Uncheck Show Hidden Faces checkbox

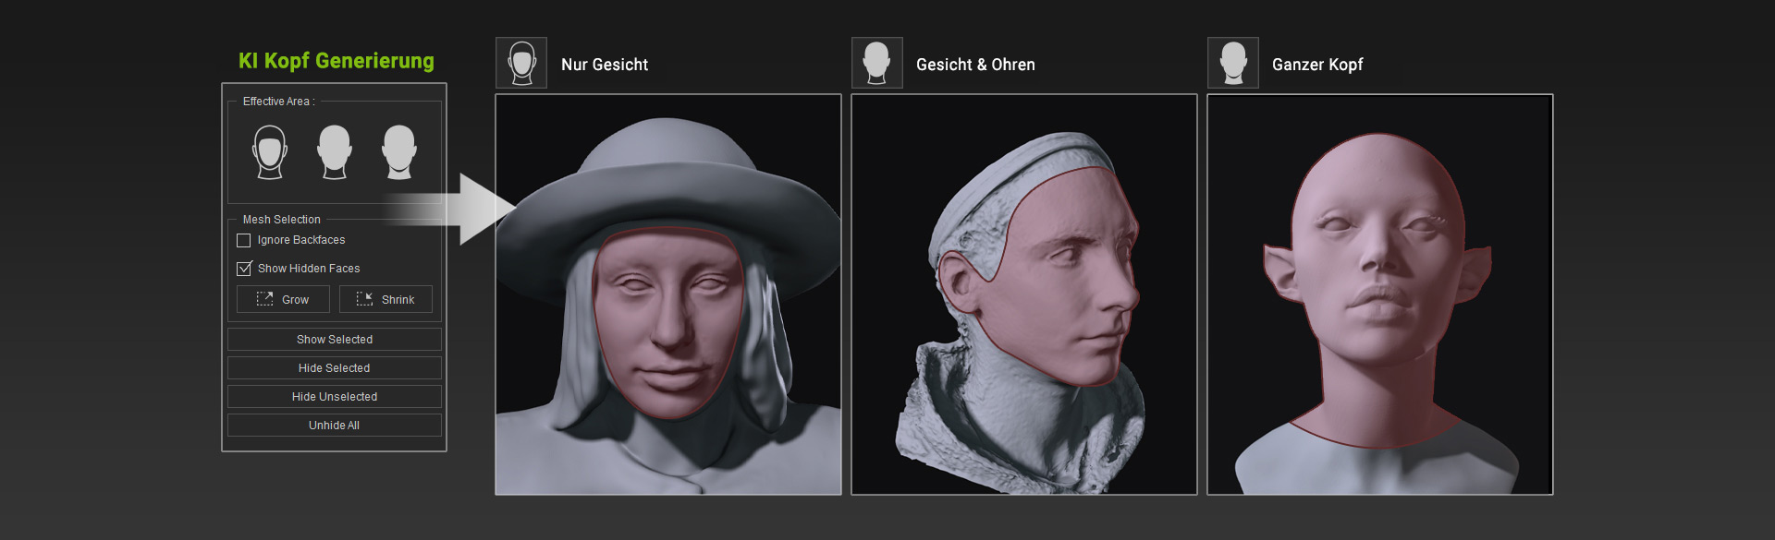click(x=244, y=269)
